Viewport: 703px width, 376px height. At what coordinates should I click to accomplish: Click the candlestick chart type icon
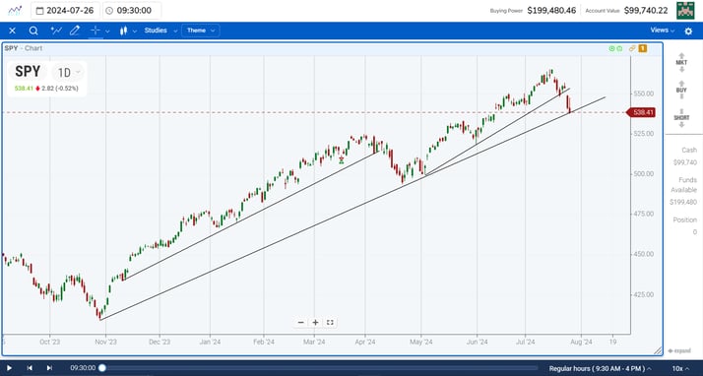click(123, 31)
